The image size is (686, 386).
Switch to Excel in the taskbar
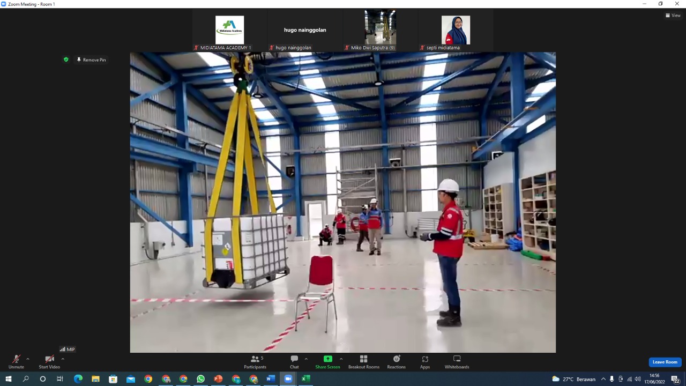pos(305,379)
